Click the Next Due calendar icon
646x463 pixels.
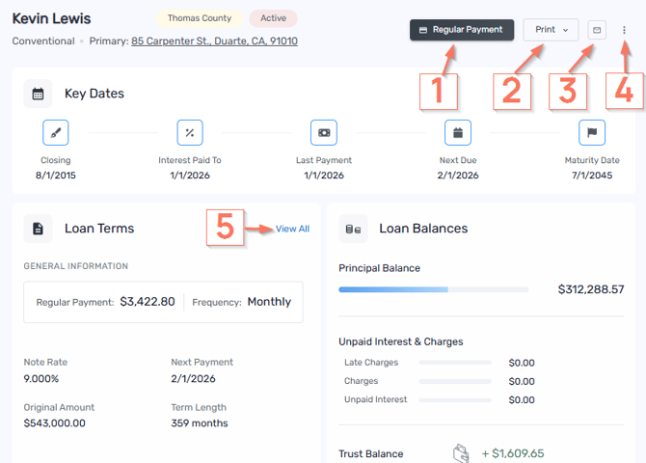[x=458, y=132]
